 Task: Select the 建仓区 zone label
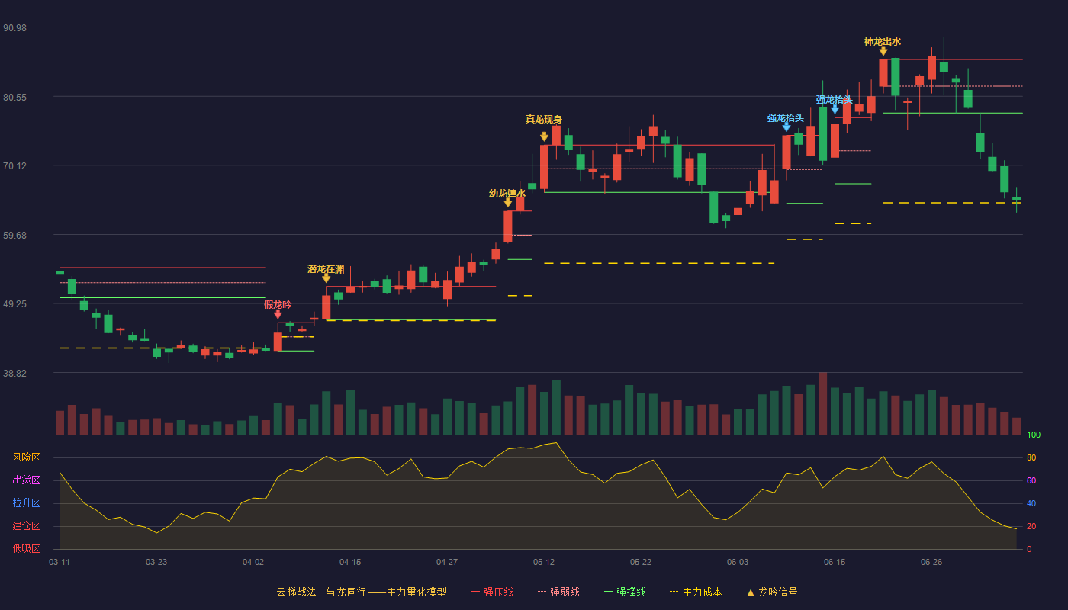click(26, 526)
